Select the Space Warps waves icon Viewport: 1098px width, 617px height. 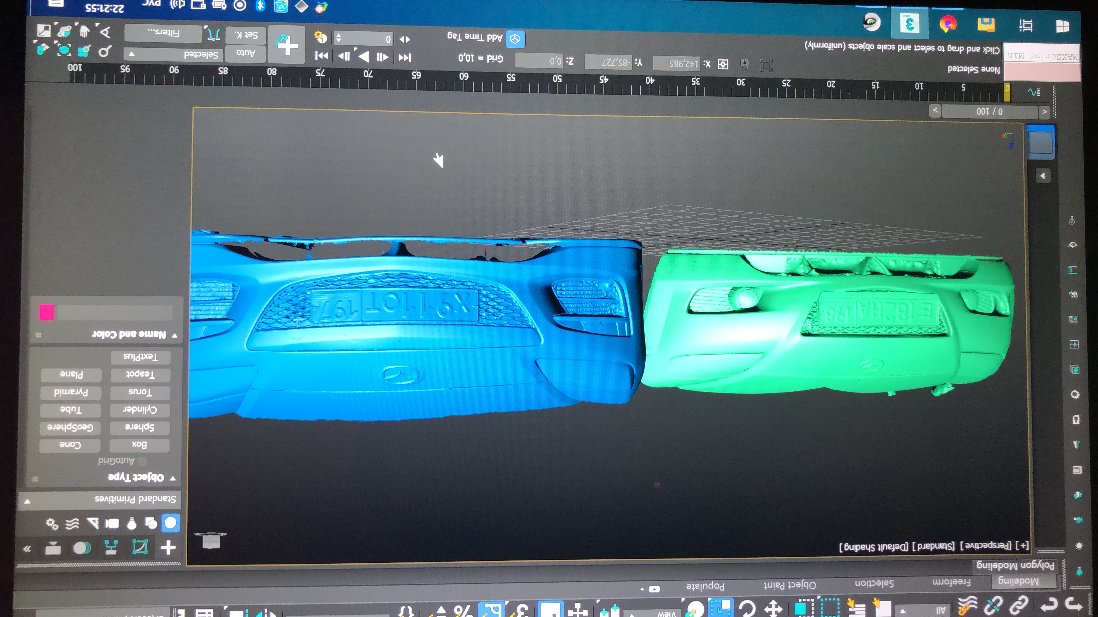point(72,524)
